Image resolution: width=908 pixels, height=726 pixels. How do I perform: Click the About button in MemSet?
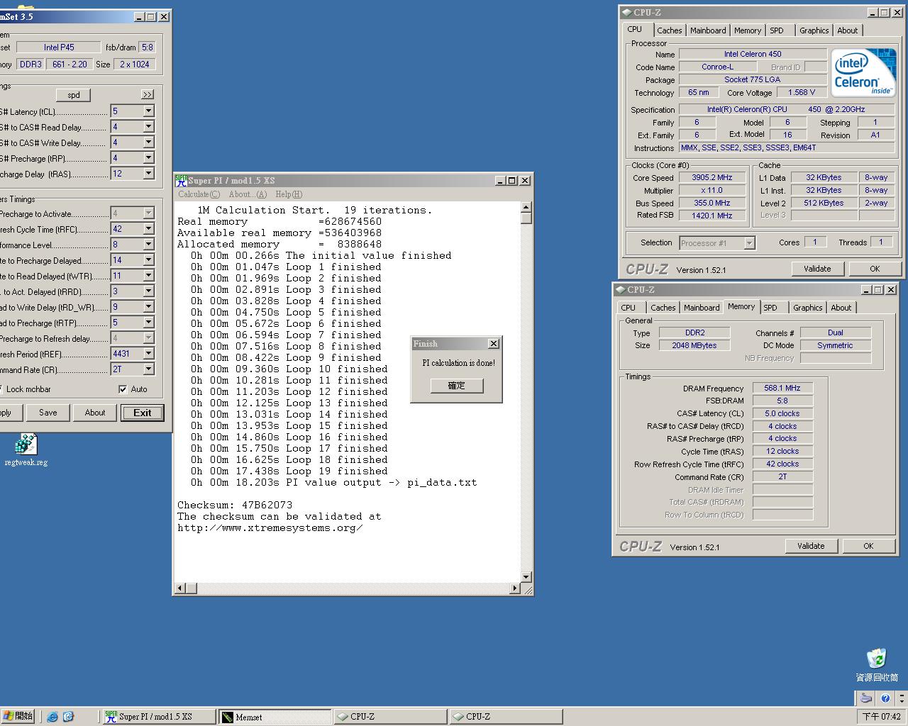click(95, 413)
